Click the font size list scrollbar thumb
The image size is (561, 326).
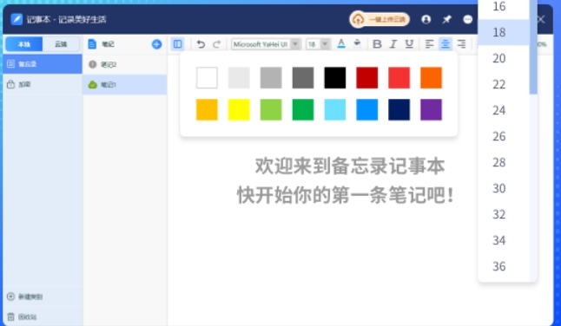coord(533,47)
